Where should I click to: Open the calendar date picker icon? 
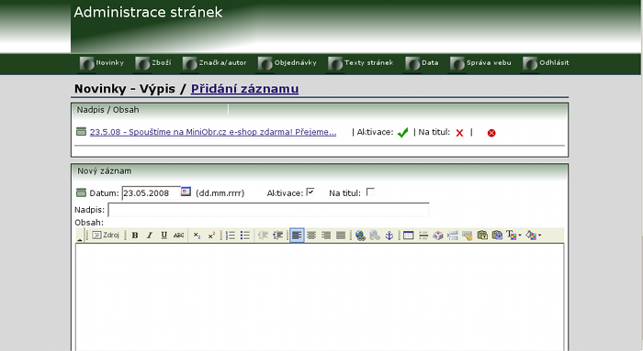pyautogui.click(x=186, y=192)
